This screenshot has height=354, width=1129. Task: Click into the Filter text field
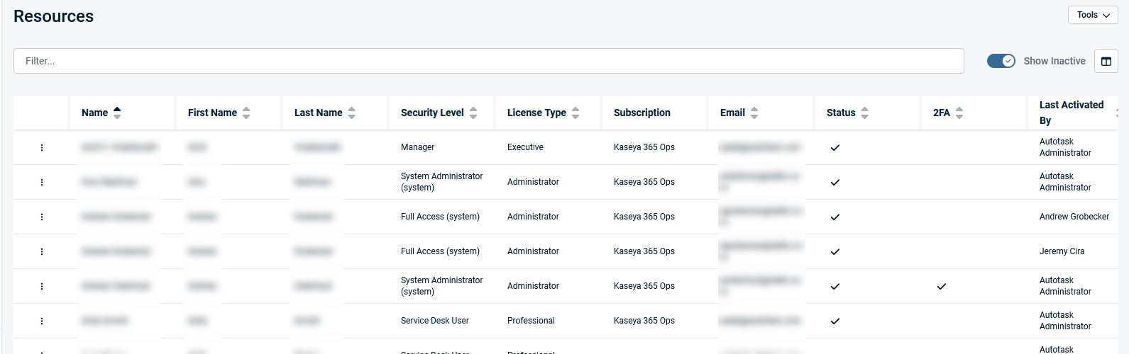point(488,61)
